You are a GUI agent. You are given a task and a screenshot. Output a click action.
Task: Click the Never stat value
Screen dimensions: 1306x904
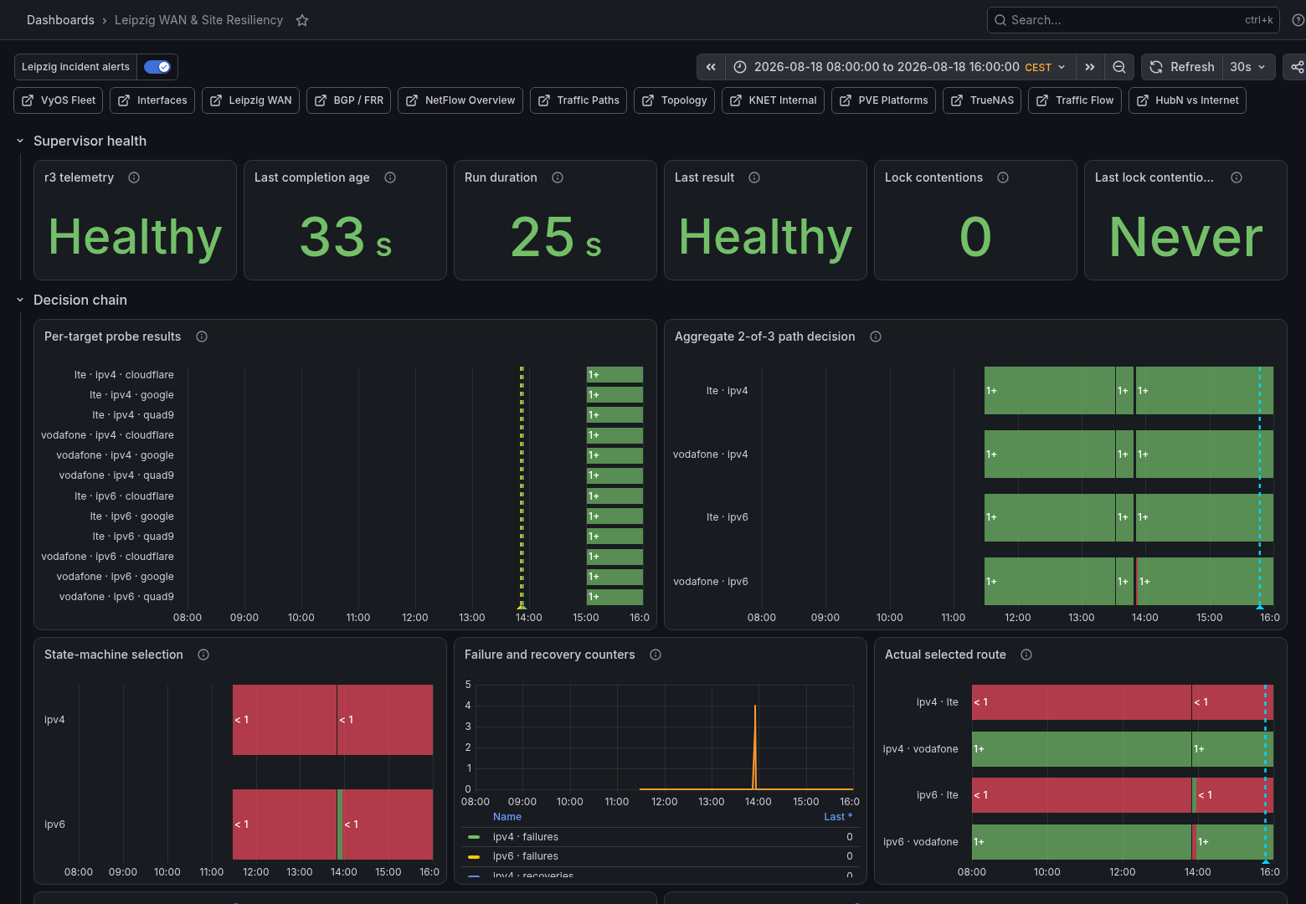point(1185,237)
